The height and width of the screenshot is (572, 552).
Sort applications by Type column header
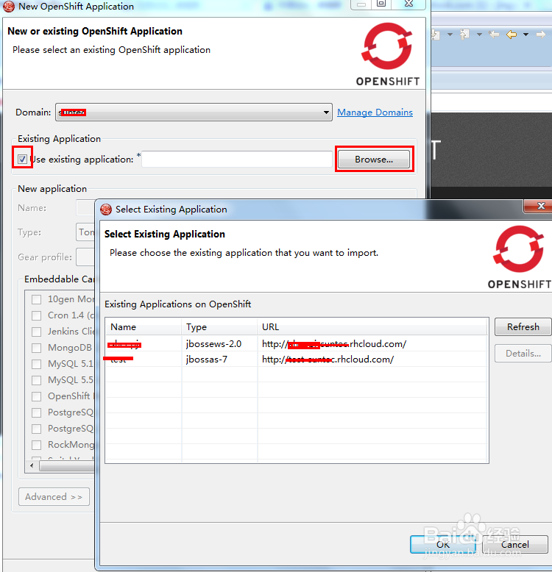tap(219, 327)
